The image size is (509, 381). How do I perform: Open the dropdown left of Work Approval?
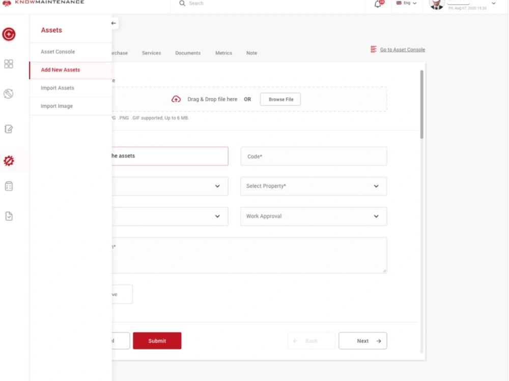[x=170, y=216]
